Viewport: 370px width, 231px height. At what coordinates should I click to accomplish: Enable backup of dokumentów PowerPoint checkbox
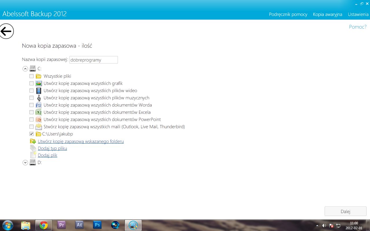pyautogui.click(x=32, y=120)
